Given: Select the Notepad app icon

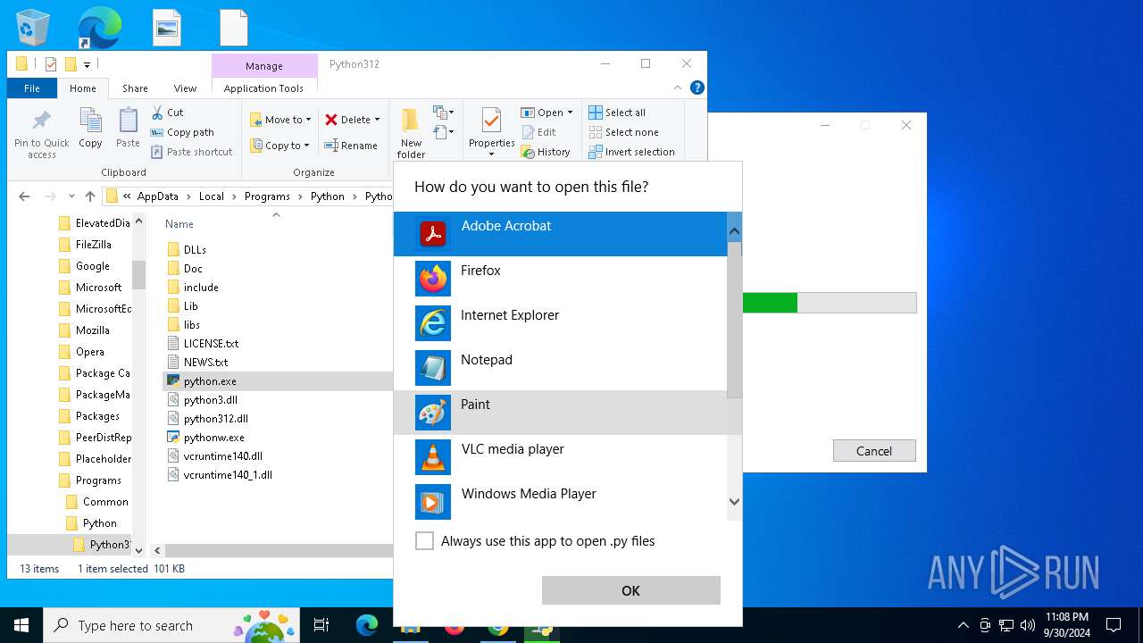Looking at the screenshot, I should tap(433, 368).
